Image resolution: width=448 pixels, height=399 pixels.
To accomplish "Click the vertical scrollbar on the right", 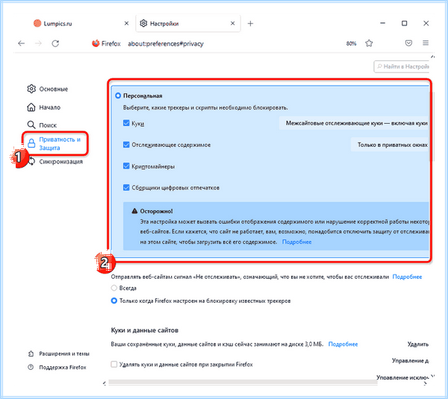I will (x=432, y=125).
